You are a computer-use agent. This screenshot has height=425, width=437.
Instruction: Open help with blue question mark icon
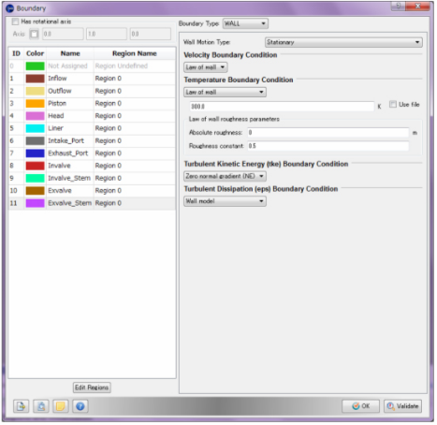click(80, 406)
